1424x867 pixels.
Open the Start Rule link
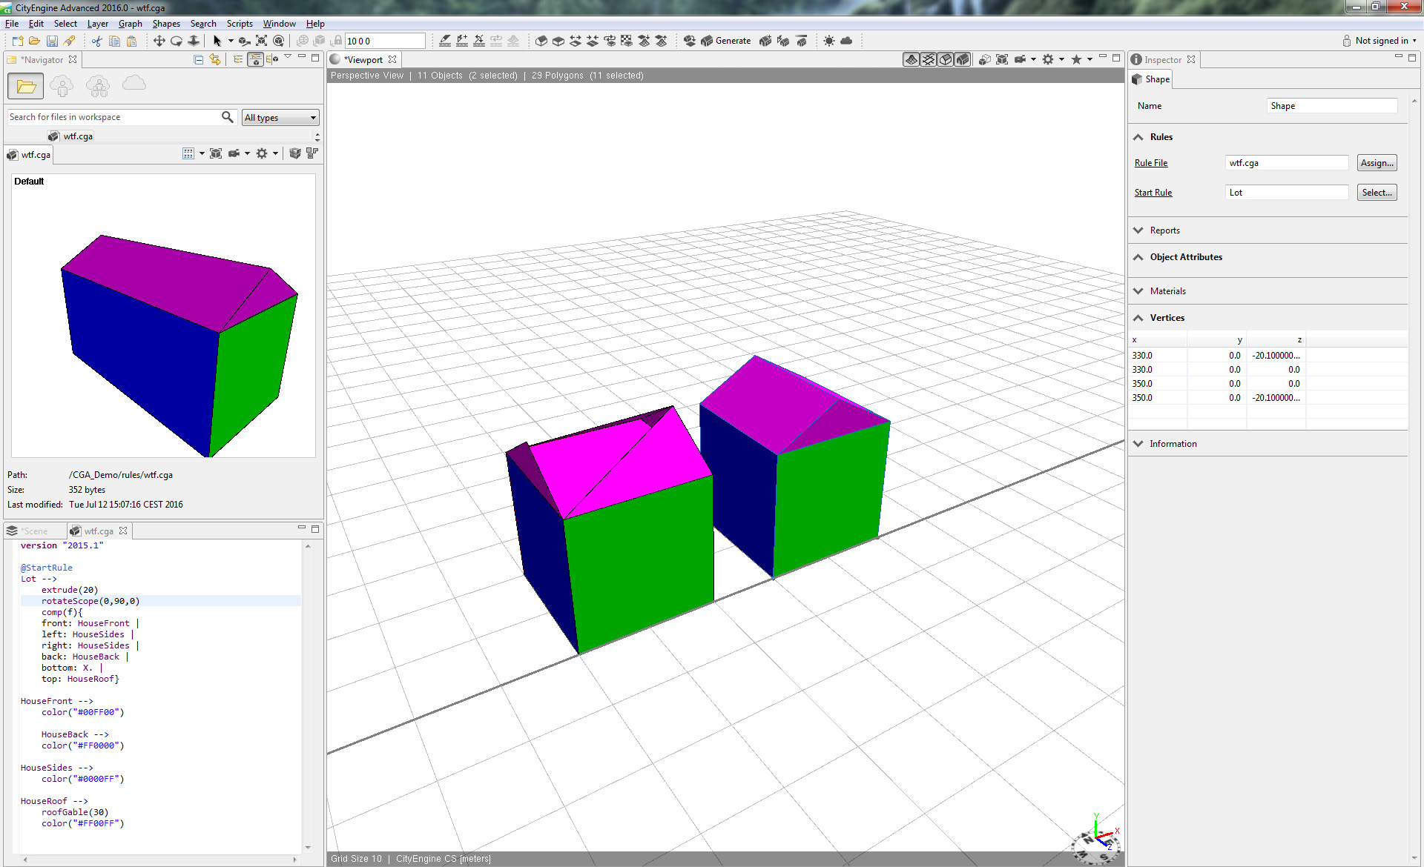[1153, 193]
